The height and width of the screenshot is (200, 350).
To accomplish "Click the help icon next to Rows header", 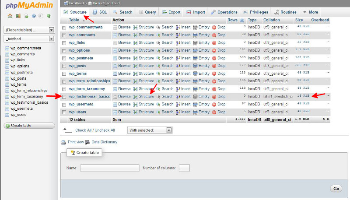I will [x=242, y=20].
